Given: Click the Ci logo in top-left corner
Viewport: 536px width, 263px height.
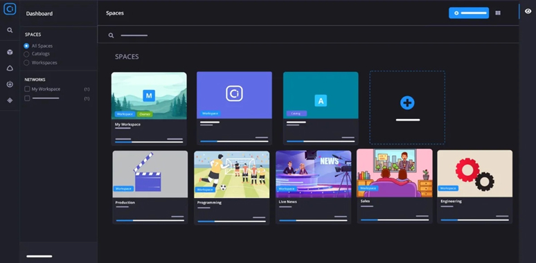Looking at the screenshot, I should tap(10, 9).
